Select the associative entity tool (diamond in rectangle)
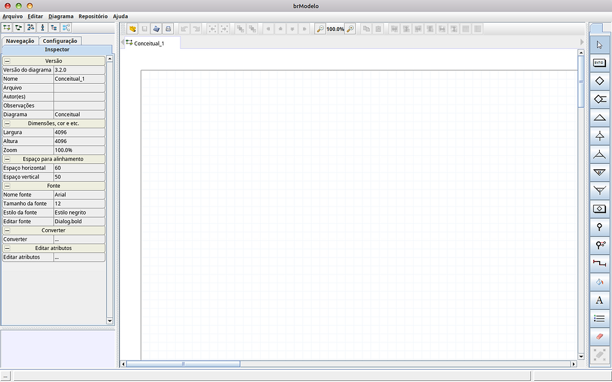The image size is (612, 382). [599, 209]
